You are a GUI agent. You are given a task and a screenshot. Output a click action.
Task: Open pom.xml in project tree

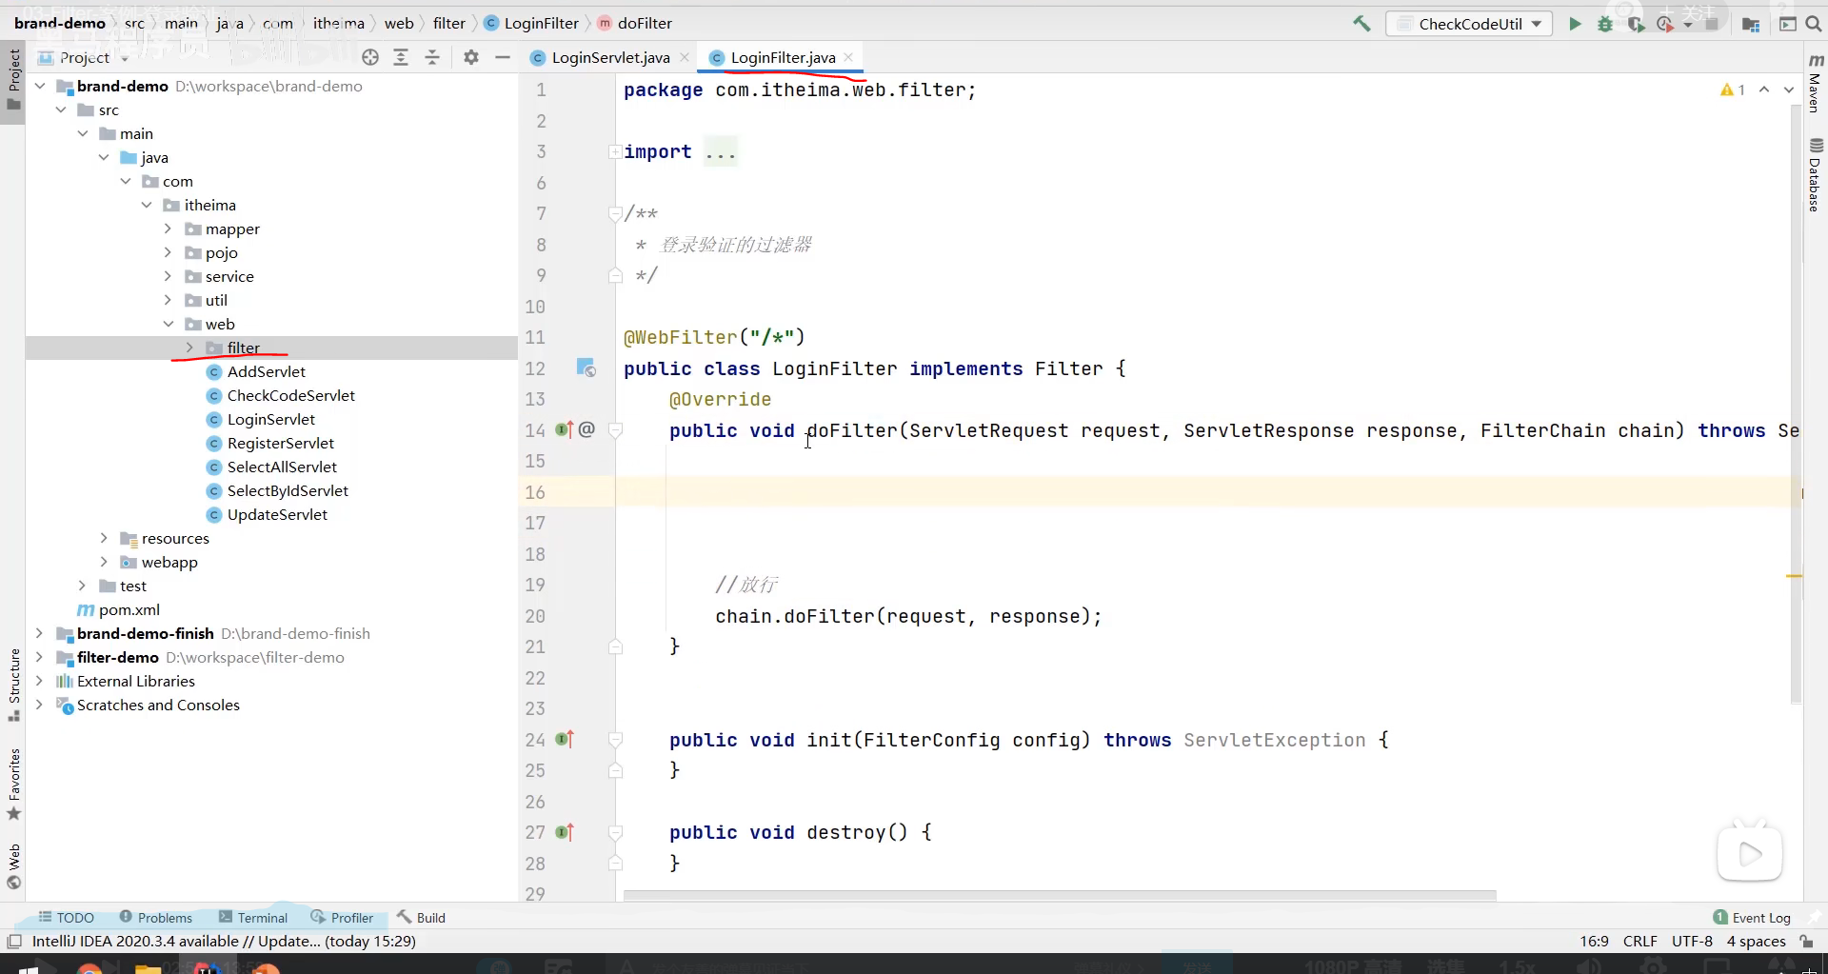click(x=119, y=609)
